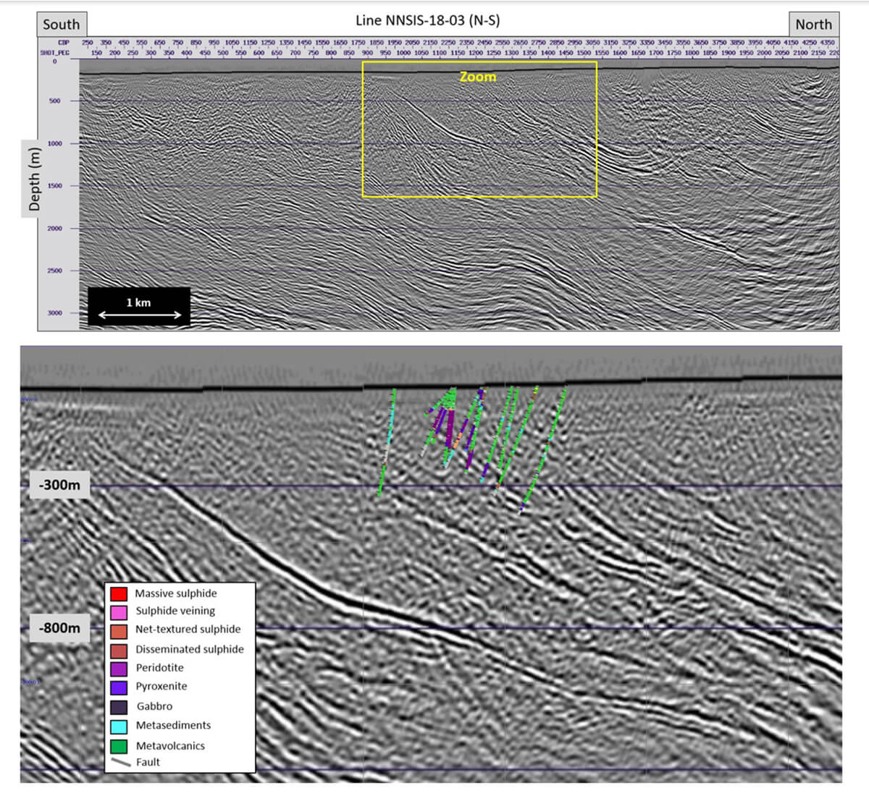This screenshot has height=796, width=869.
Task: Click the Sulphide veining pink swatch
Action: click(119, 612)
